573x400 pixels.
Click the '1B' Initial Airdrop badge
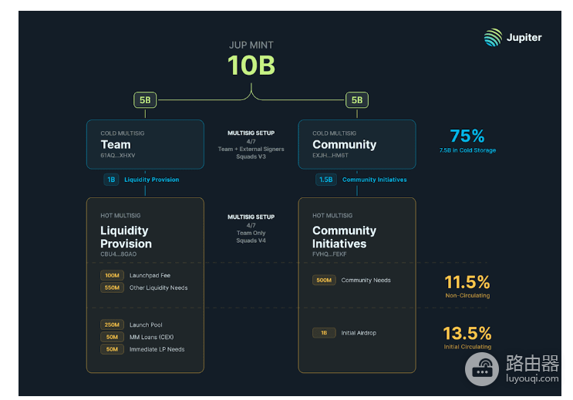click(324, 333)
